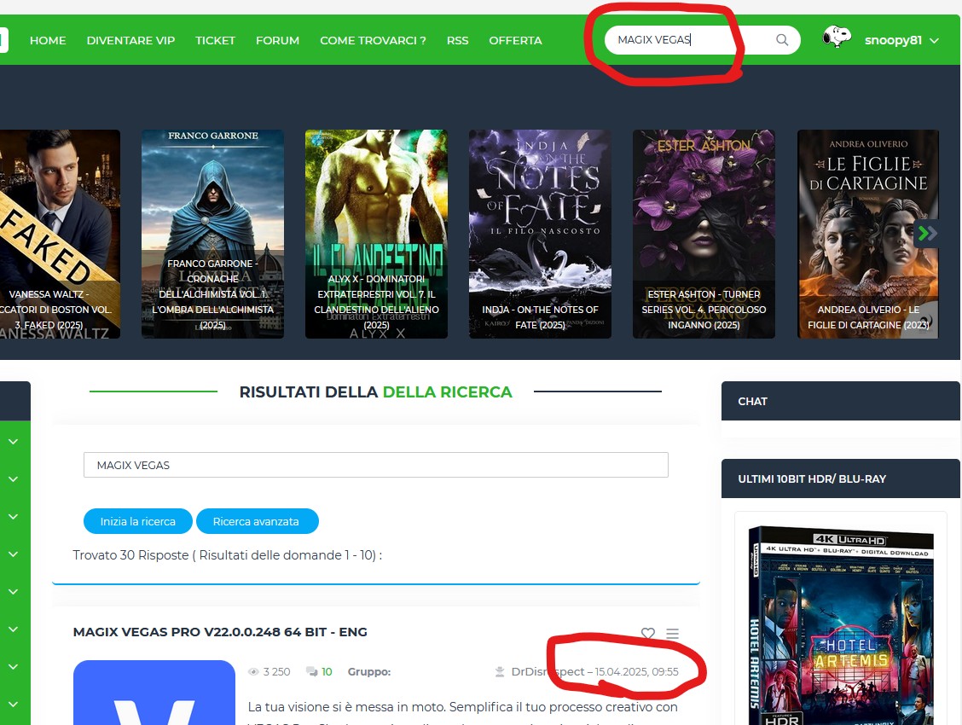Open Alyx X Il Clandestino dell'Alieno cover
Image resolution: width=962 pixels, height=725 pixels.
click(376, 234)
